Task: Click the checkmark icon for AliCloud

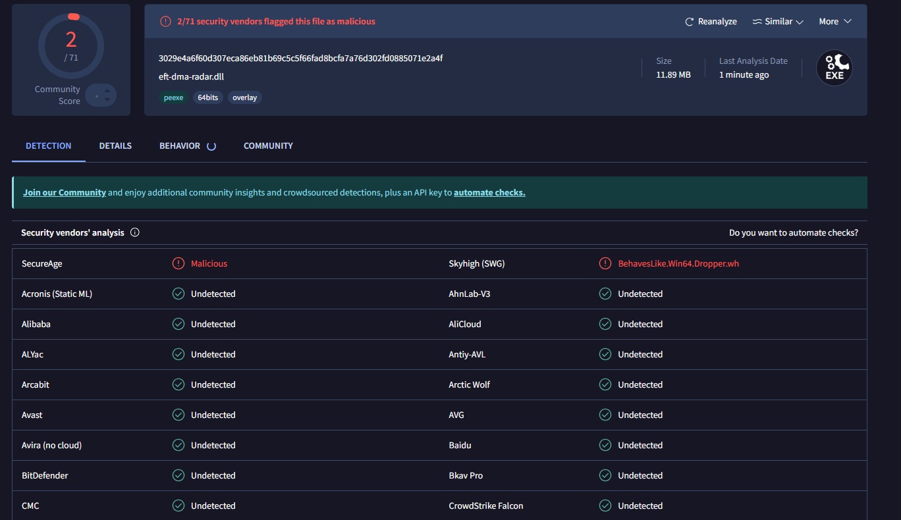Action: coord(605,324)
